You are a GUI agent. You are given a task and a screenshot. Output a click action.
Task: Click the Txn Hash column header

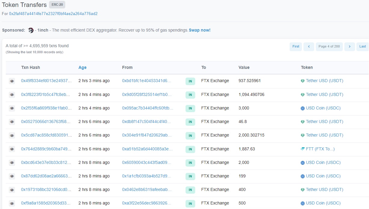[30, 67]
